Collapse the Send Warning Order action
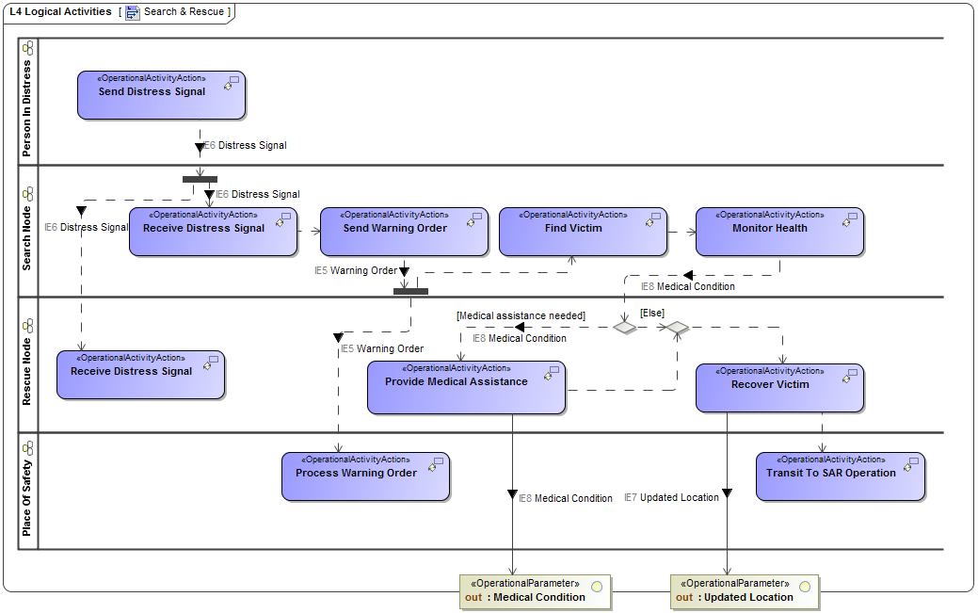This screenshot has height=613, width=978. pyautogui.click(x=478, y=216)
